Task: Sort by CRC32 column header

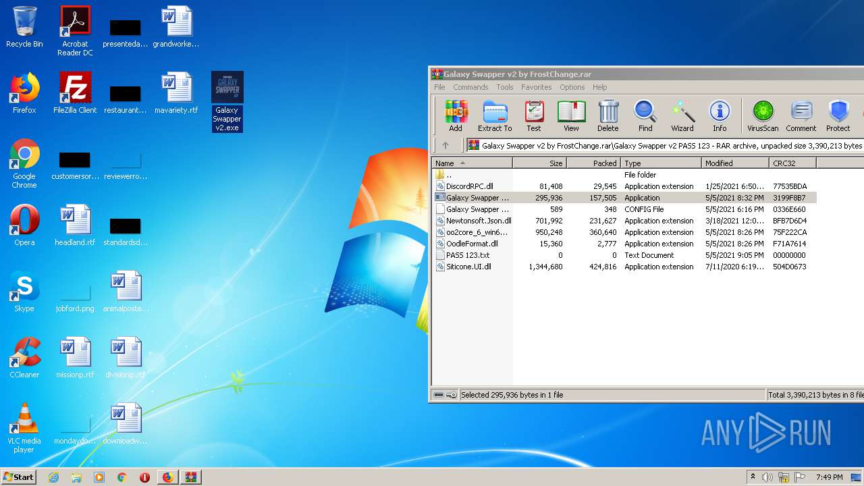Action: point(792,163)
